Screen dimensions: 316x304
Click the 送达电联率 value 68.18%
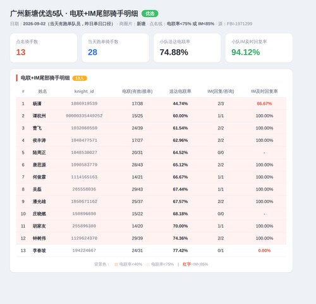[x=180, y=214]
